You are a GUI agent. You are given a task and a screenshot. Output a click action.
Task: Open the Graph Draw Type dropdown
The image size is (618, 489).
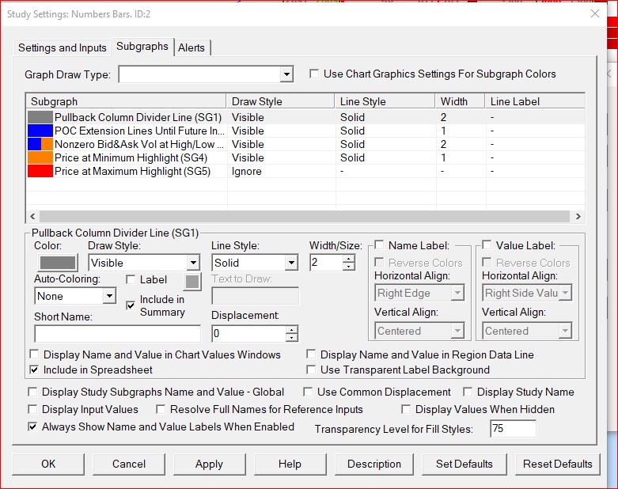click(x=286, y=74)
